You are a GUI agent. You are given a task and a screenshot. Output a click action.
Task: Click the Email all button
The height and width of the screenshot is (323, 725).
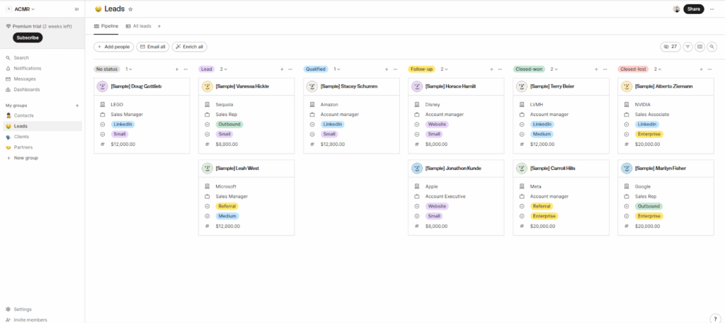152,47
